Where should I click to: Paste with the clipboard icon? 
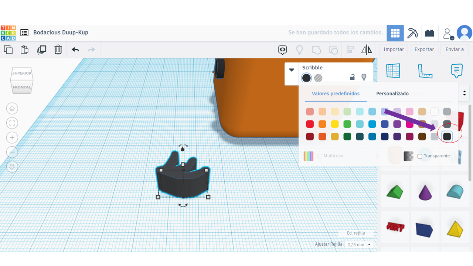24,50
